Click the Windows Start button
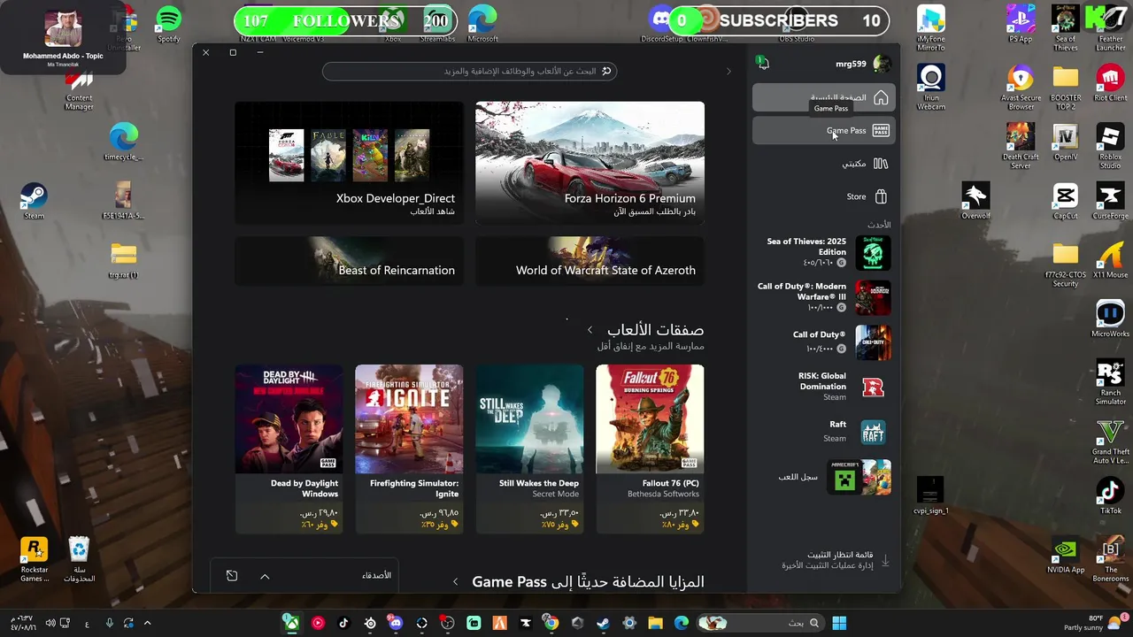The height and width of the screenshot is (637, 1133). click(839, 623)
